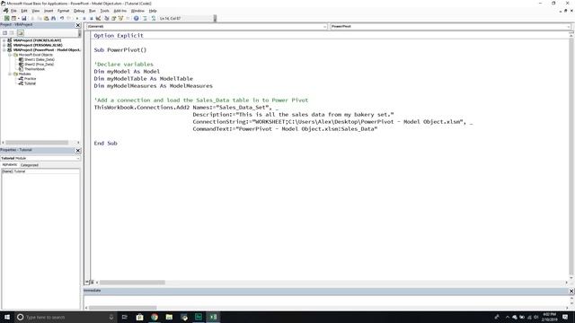Image resolution: width=575 pixels, height=323 pixels.
Task: Open the Window menu
Action: tap(137, 11)
